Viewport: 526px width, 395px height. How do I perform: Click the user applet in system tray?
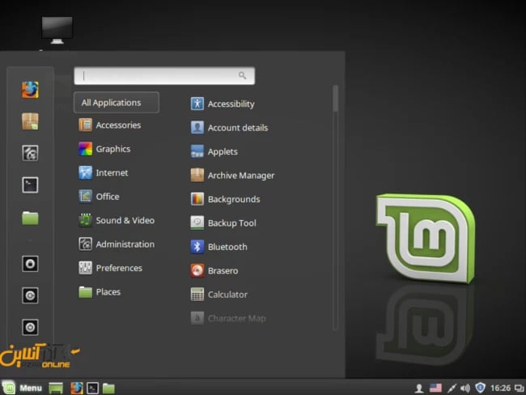[x=419, y=389]
